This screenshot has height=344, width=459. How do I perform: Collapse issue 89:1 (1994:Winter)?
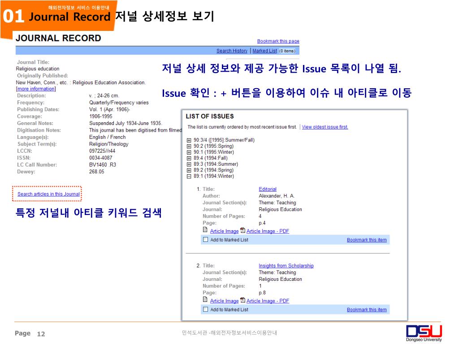(x=189, y=176)
